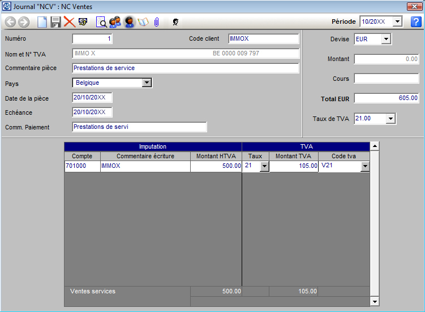Screen dimensions: 425x312
Task: Click the Total EUR amount field
Action: (387, 98)
